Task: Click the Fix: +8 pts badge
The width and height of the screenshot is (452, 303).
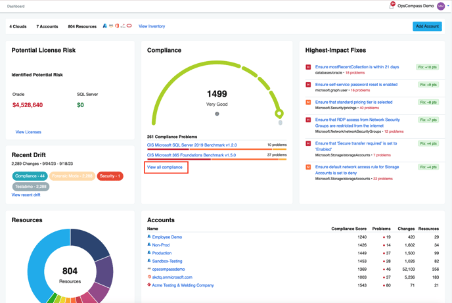Action: (x=428, y=103)
